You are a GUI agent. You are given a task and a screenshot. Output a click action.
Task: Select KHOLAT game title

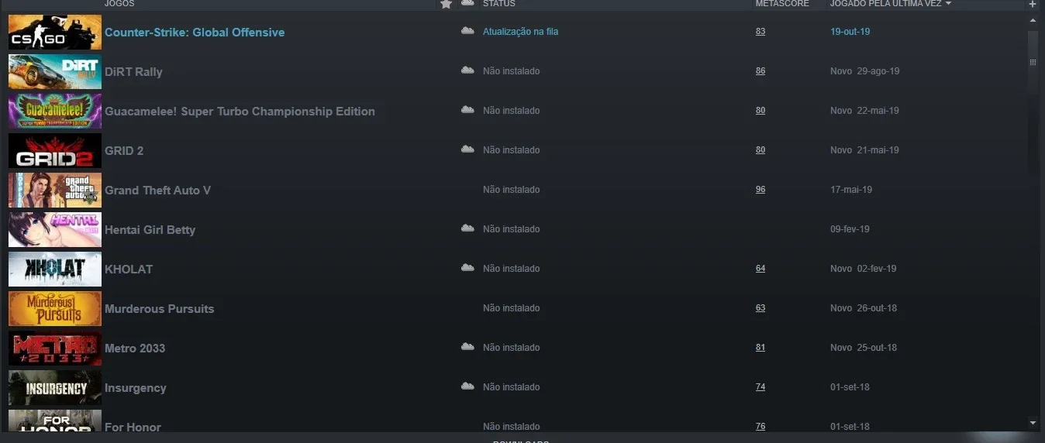129,270
